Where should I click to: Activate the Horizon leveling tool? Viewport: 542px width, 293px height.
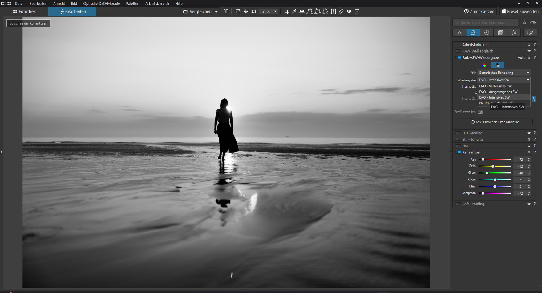[x=302, y=11]
